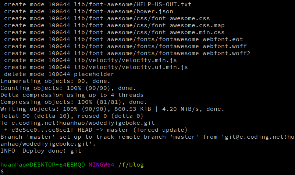Click the 'Writing objects: 100%' progress line
Screen dimensions: 295x175
coord(112,109)
